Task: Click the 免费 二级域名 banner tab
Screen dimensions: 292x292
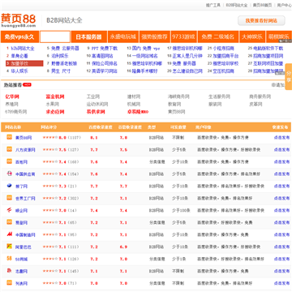Action: 218,36
